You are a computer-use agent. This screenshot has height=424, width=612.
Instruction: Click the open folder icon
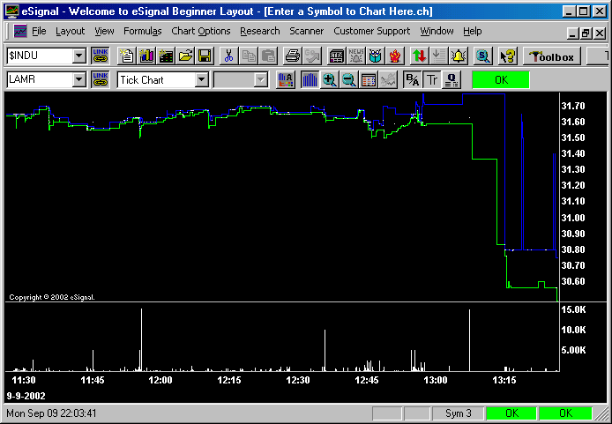coord(185,56)
